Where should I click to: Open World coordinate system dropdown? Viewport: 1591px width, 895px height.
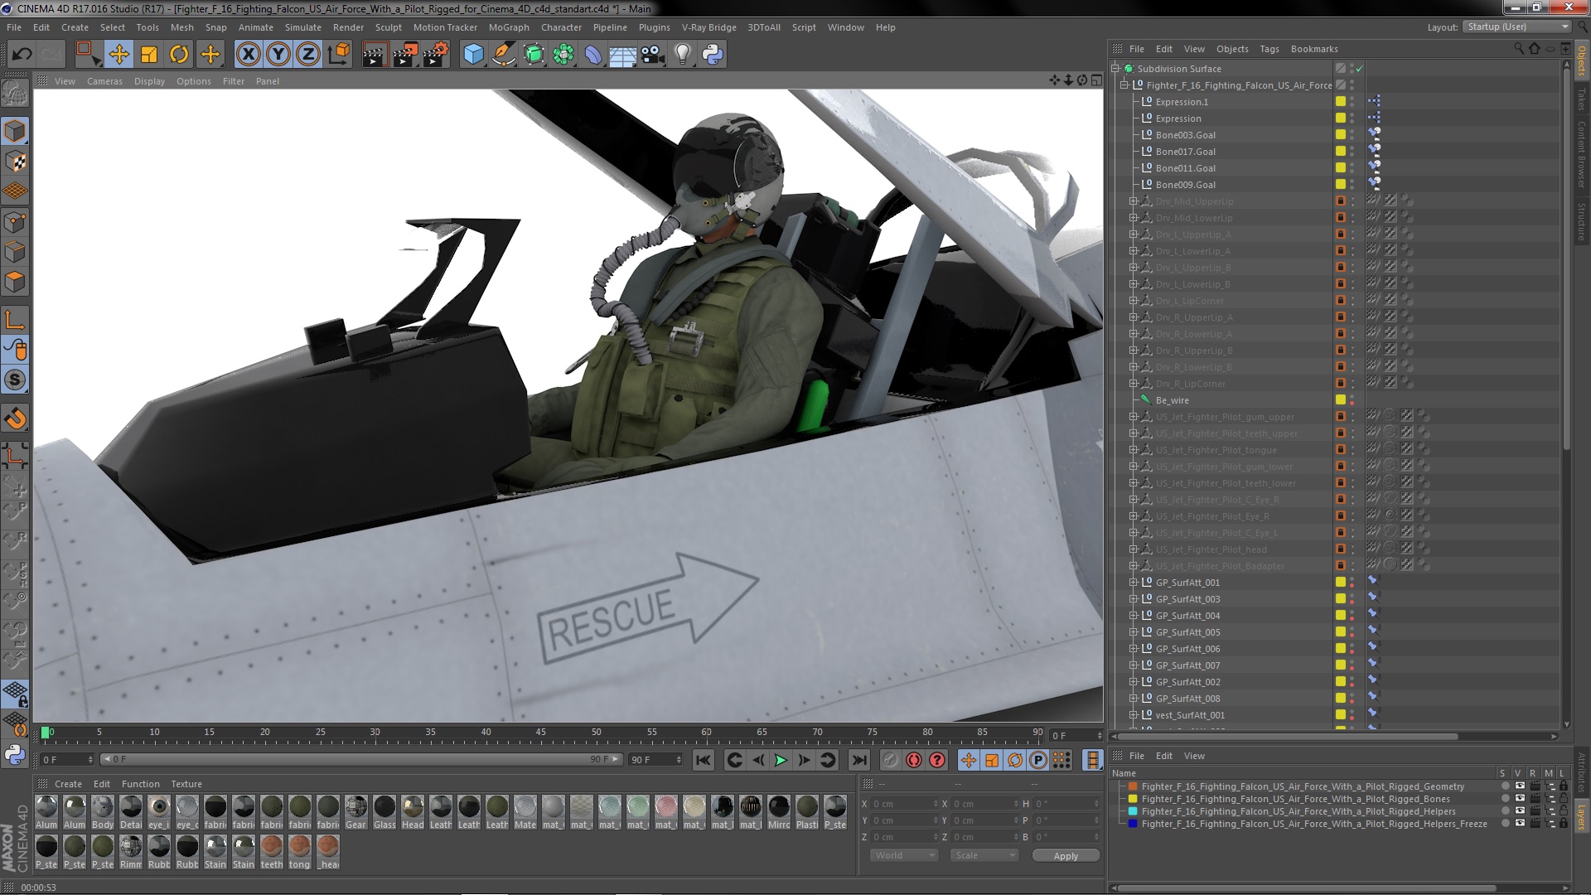coord(904,855)
